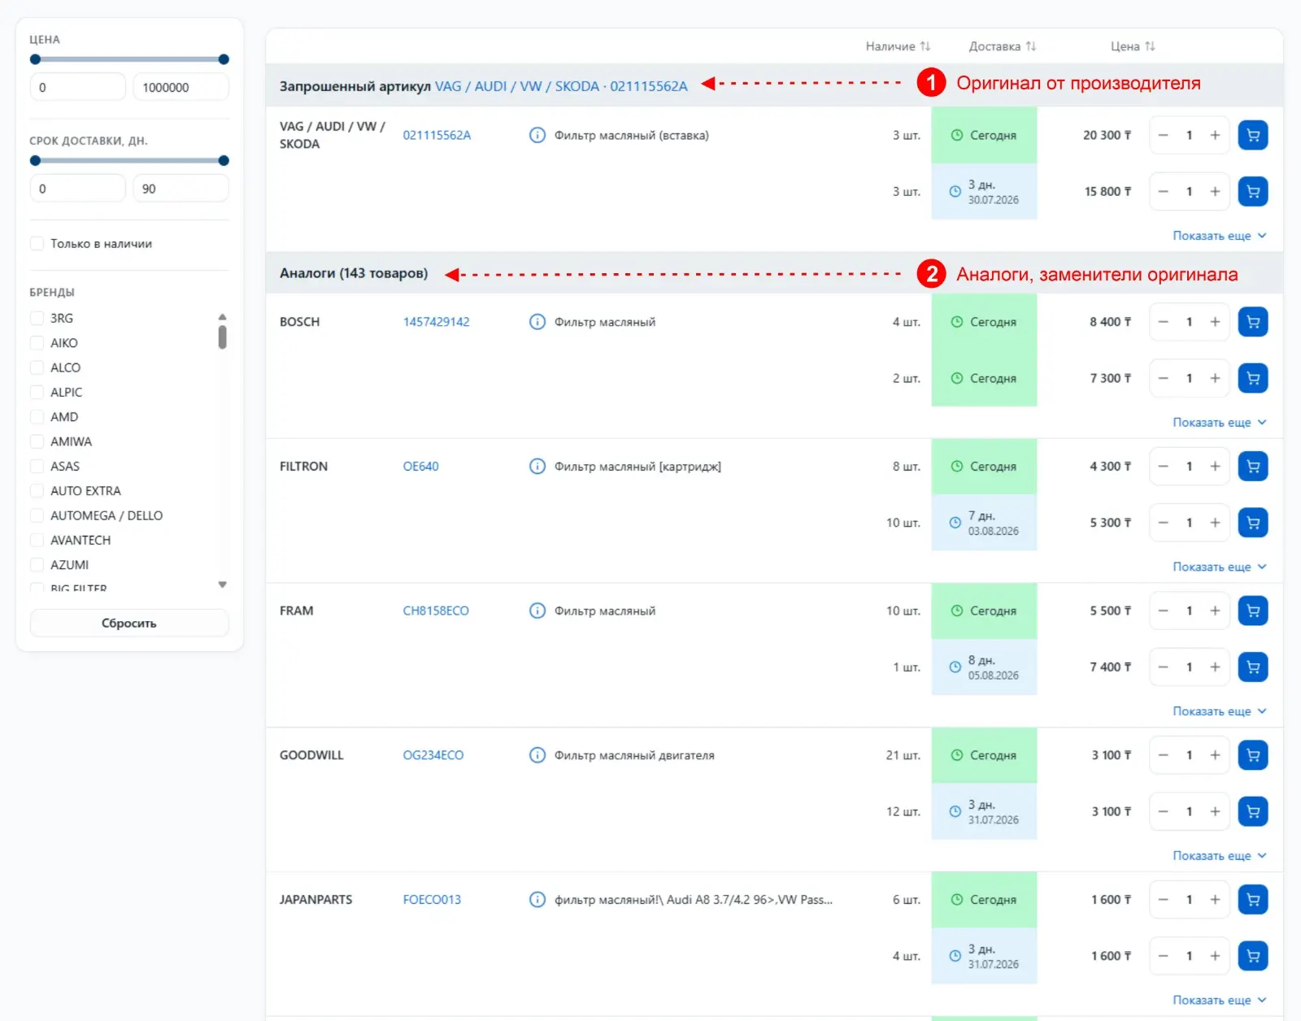Screen dimensions: 1301x1021
Task: Open article link 021115562A in VAG row
Action: tap(437, 135)
